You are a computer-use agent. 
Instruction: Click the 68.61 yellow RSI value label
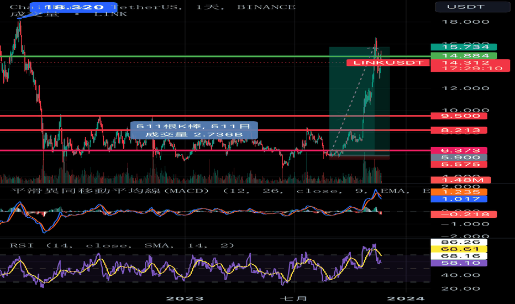point(459,249)
